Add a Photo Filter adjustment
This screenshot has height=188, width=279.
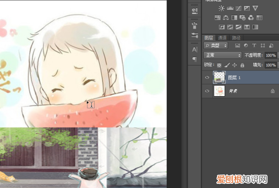point(242,18)
